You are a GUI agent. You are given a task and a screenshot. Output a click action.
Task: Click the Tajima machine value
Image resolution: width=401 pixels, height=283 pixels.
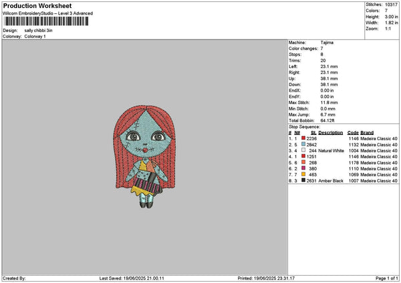click(327, 42)
